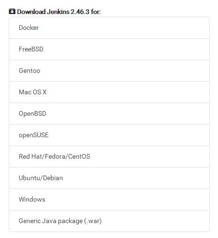This screenshot has height=238, width=218.
Task: Go to the Jenkins package for Gentoo
Action: point(109,71)
